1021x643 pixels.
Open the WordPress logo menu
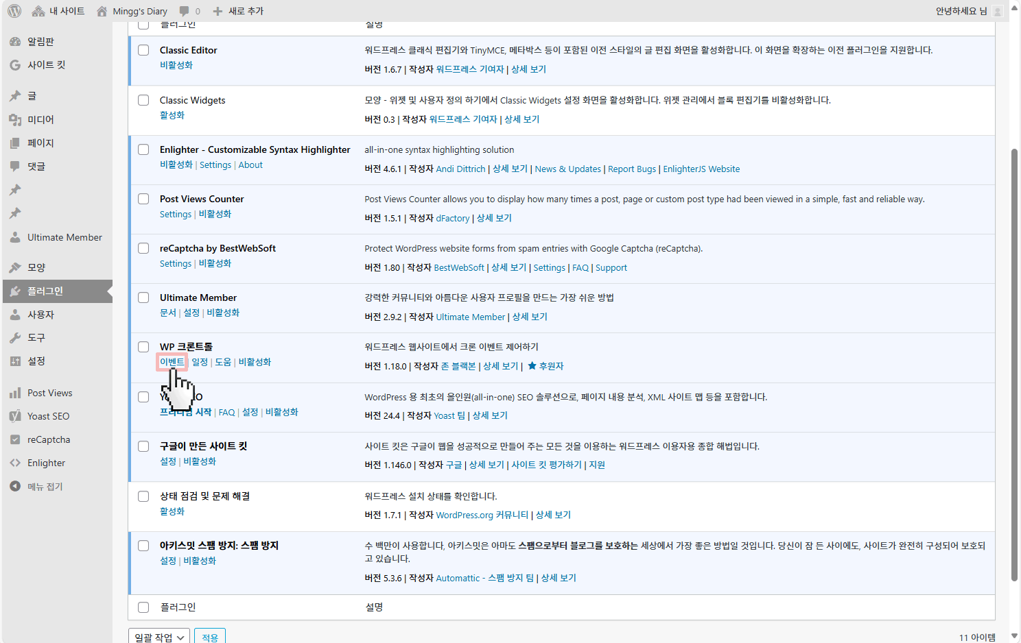pos(14,11)
